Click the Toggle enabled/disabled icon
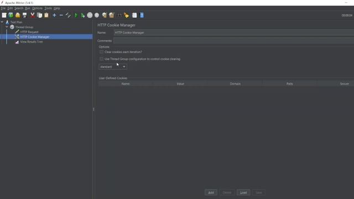Viewport: 354px width, 199px height. tap(68, 15)
